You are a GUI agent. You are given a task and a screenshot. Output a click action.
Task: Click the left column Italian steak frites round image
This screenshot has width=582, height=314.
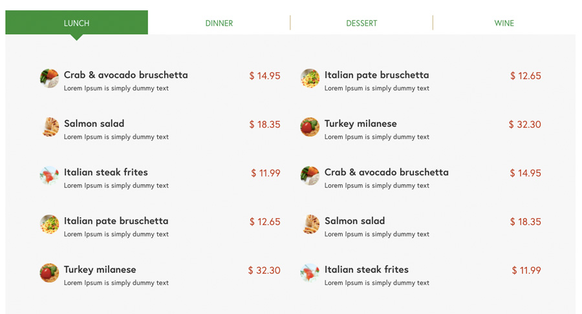pyautogui.click(x=49, y=175)
